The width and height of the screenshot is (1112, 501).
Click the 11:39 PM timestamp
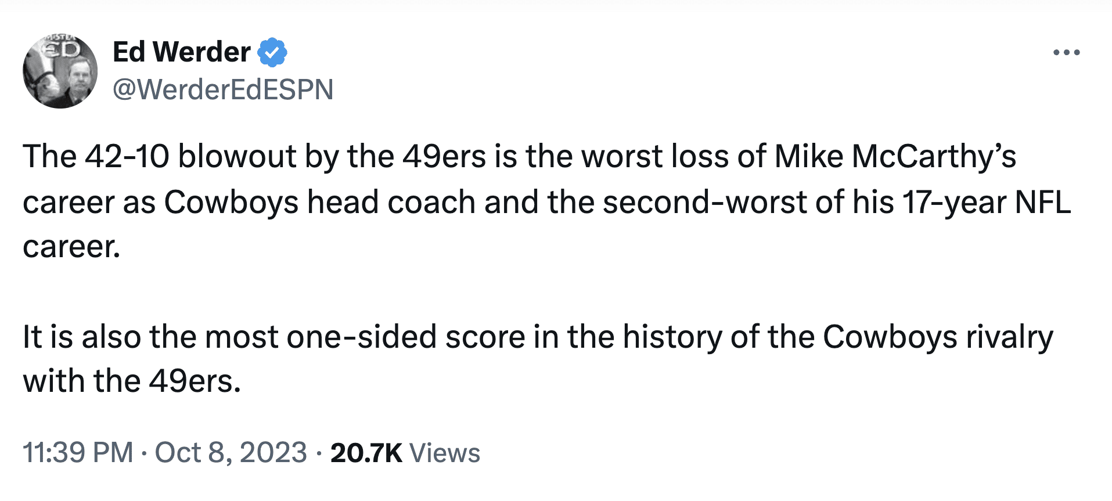[78, 453]
